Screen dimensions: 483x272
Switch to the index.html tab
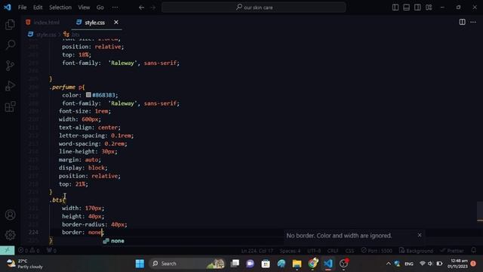[43, 23]
